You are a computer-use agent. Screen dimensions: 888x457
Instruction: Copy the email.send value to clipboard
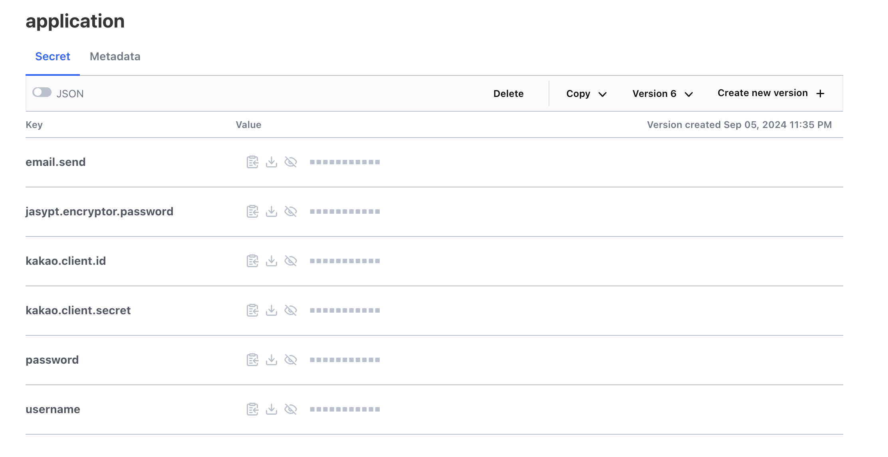(x=252, y=162)
